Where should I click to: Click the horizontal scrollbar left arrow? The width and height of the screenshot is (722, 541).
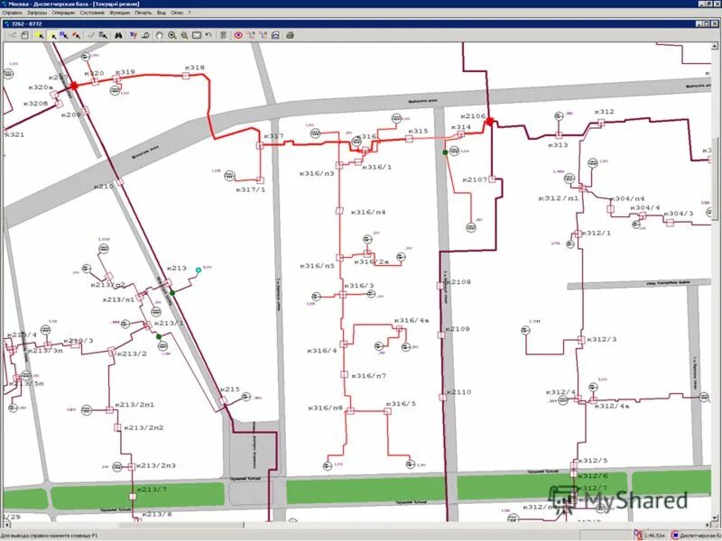(x=6, y=525)
